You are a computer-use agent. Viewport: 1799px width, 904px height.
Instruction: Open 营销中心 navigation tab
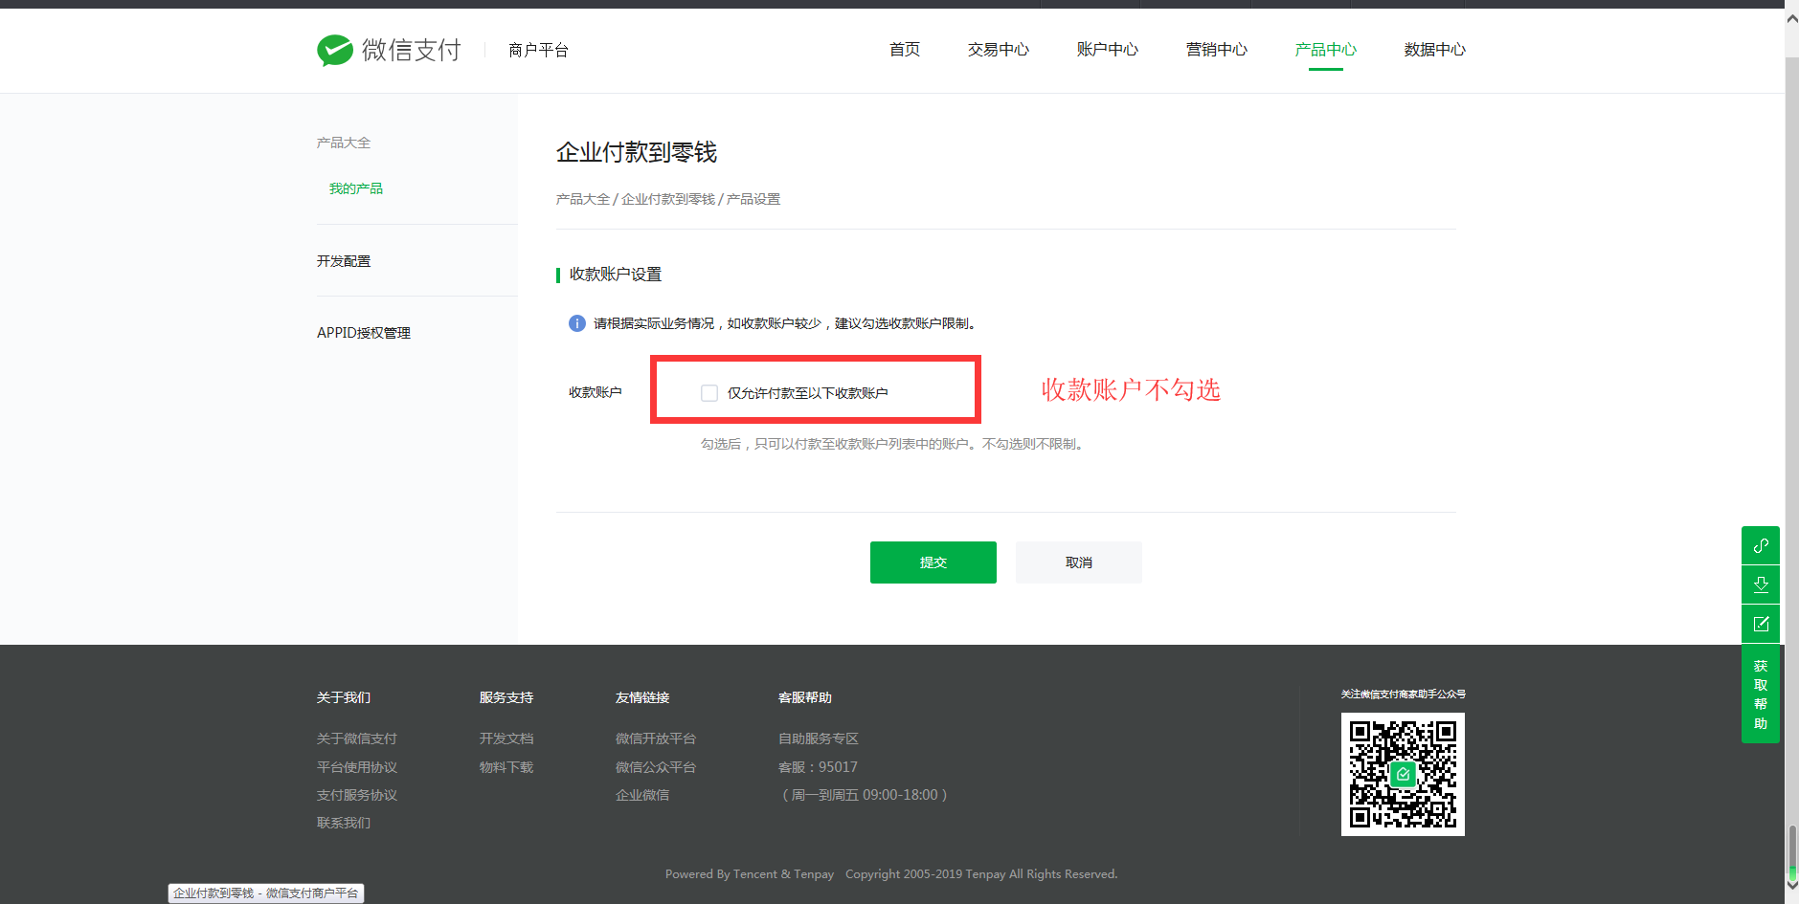(1217, 50)
